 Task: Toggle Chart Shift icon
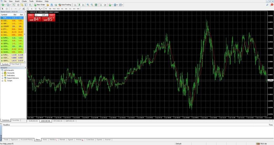(x=105, y=5)
